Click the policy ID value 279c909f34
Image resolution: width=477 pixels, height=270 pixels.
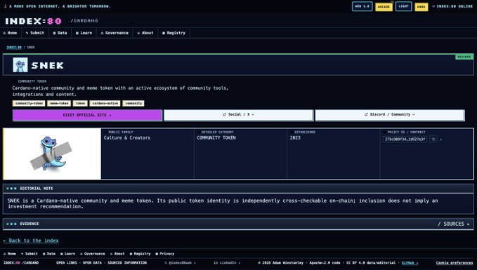tap(405, 140)
